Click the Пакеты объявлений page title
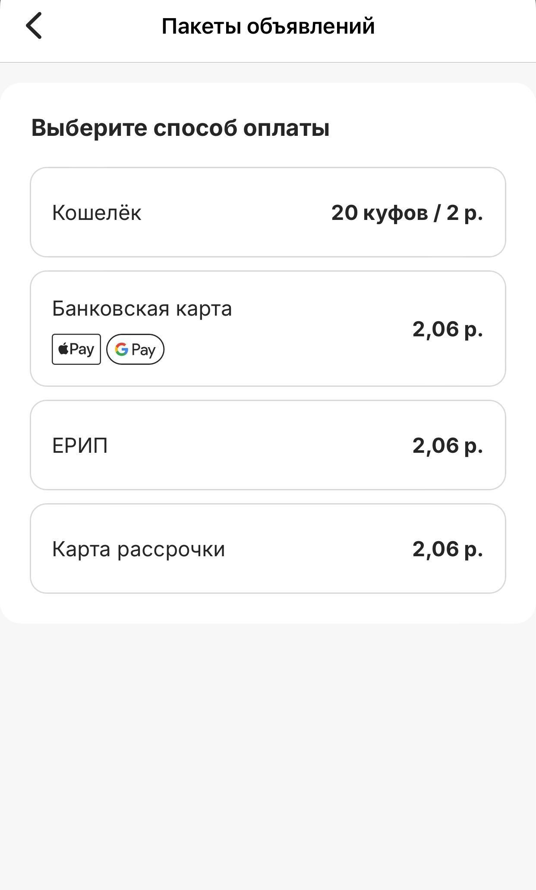 (x=268, y=26)
